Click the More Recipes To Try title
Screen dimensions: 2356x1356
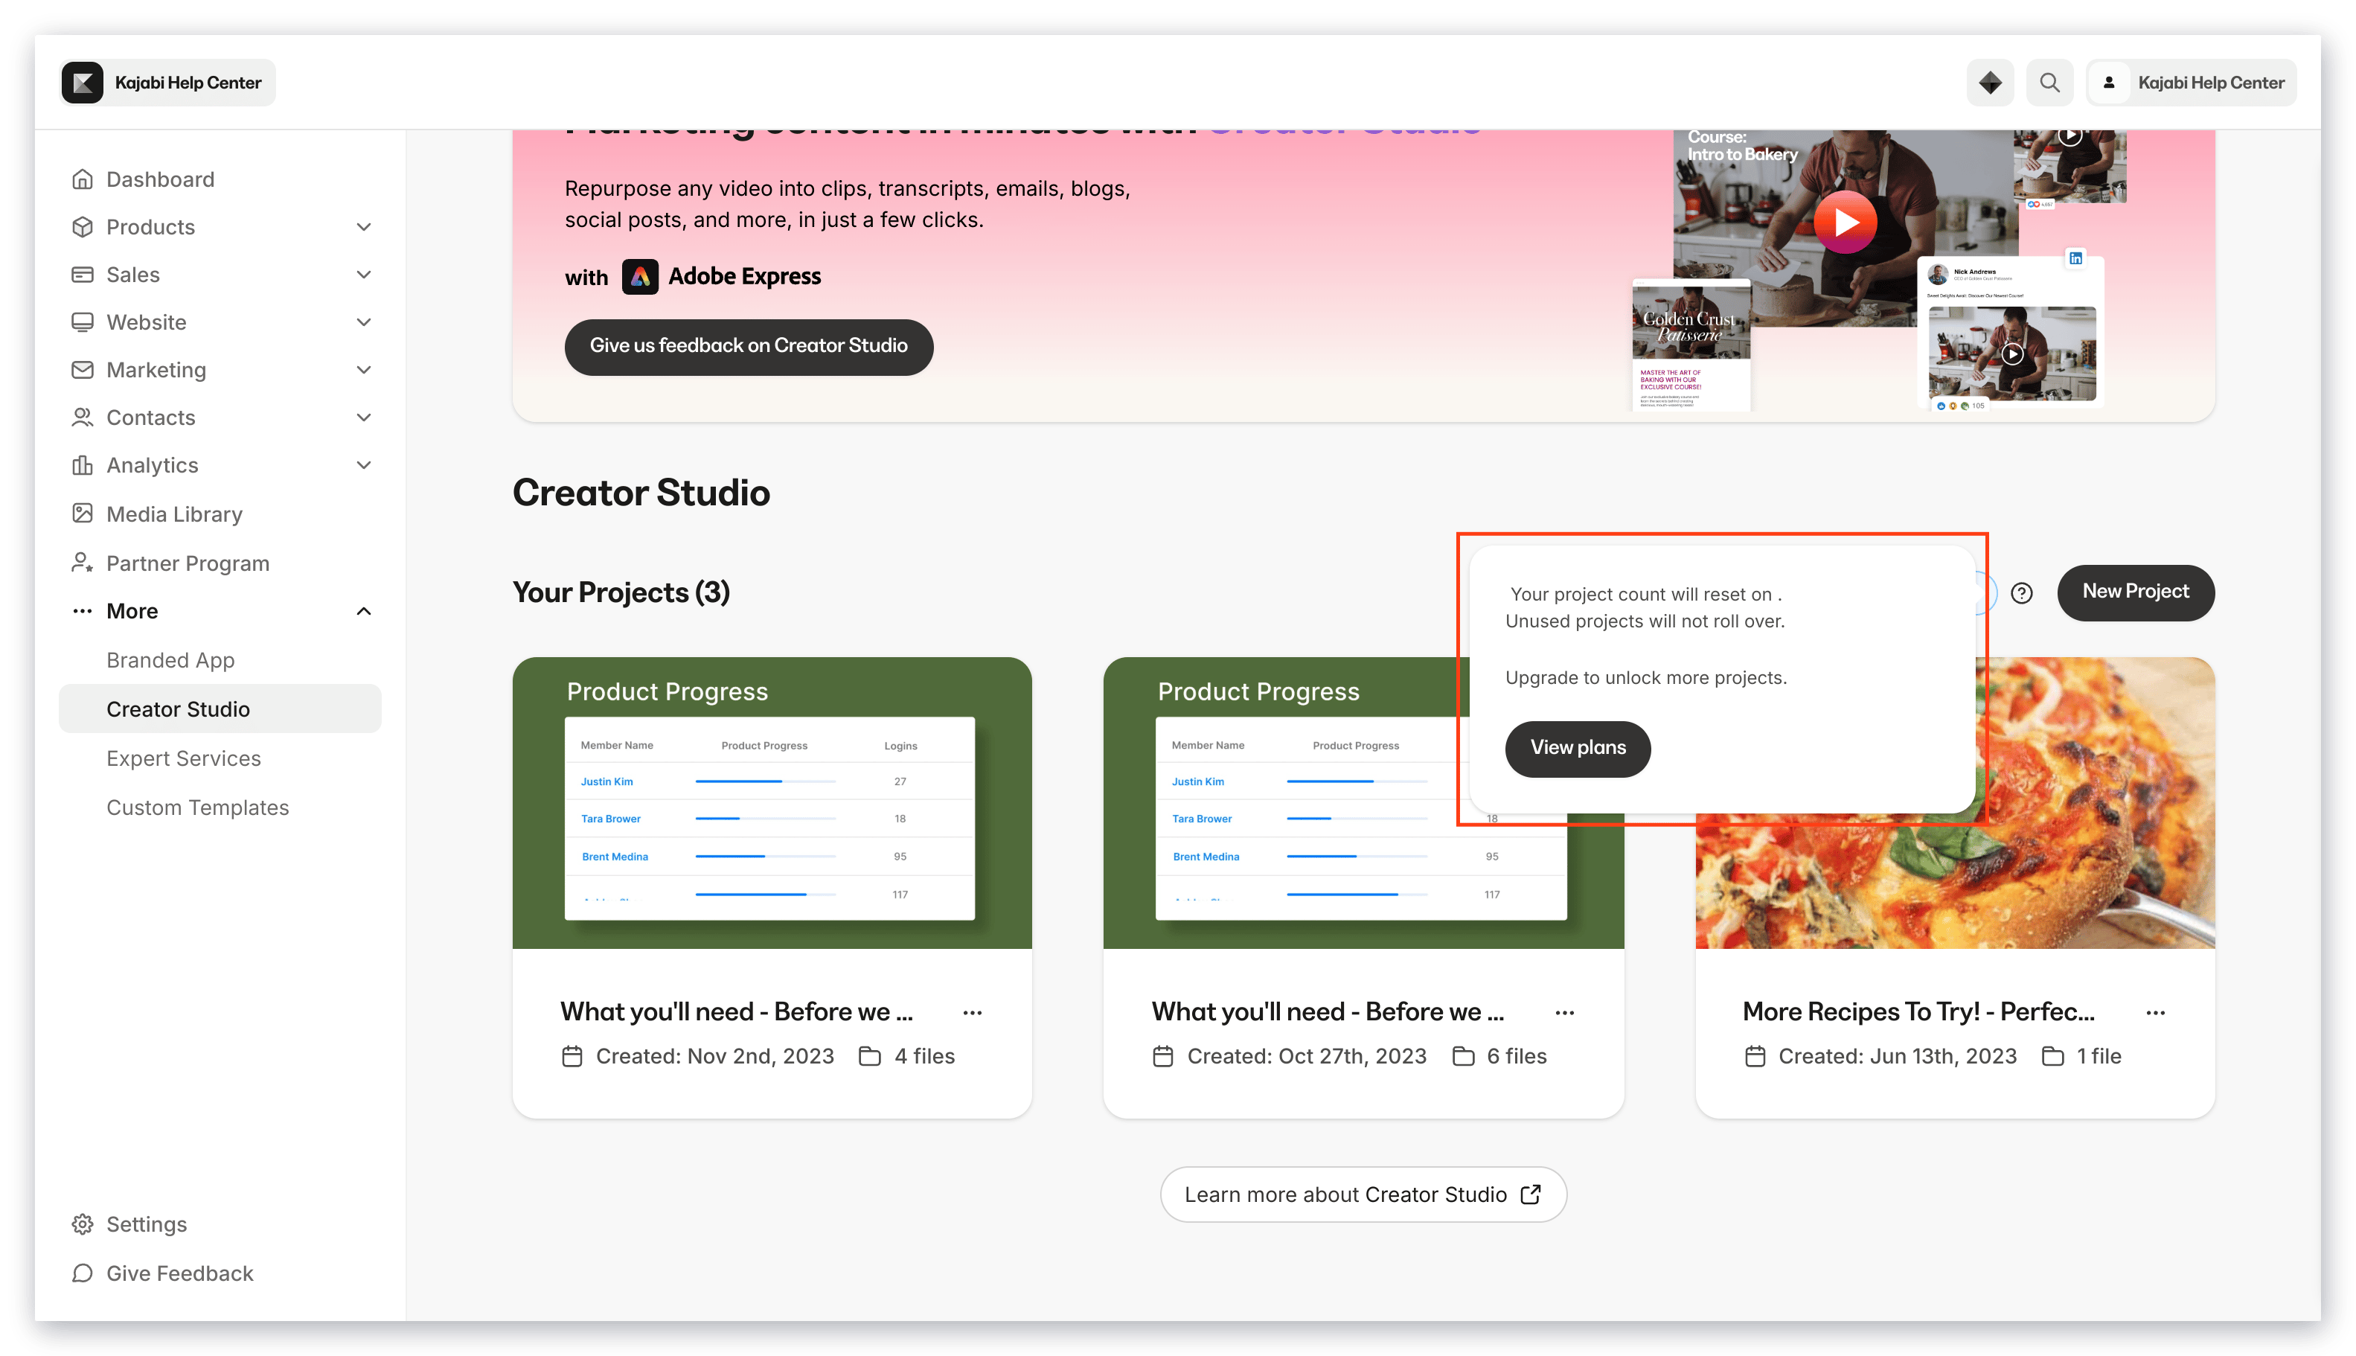(x=1918, y=1011)
